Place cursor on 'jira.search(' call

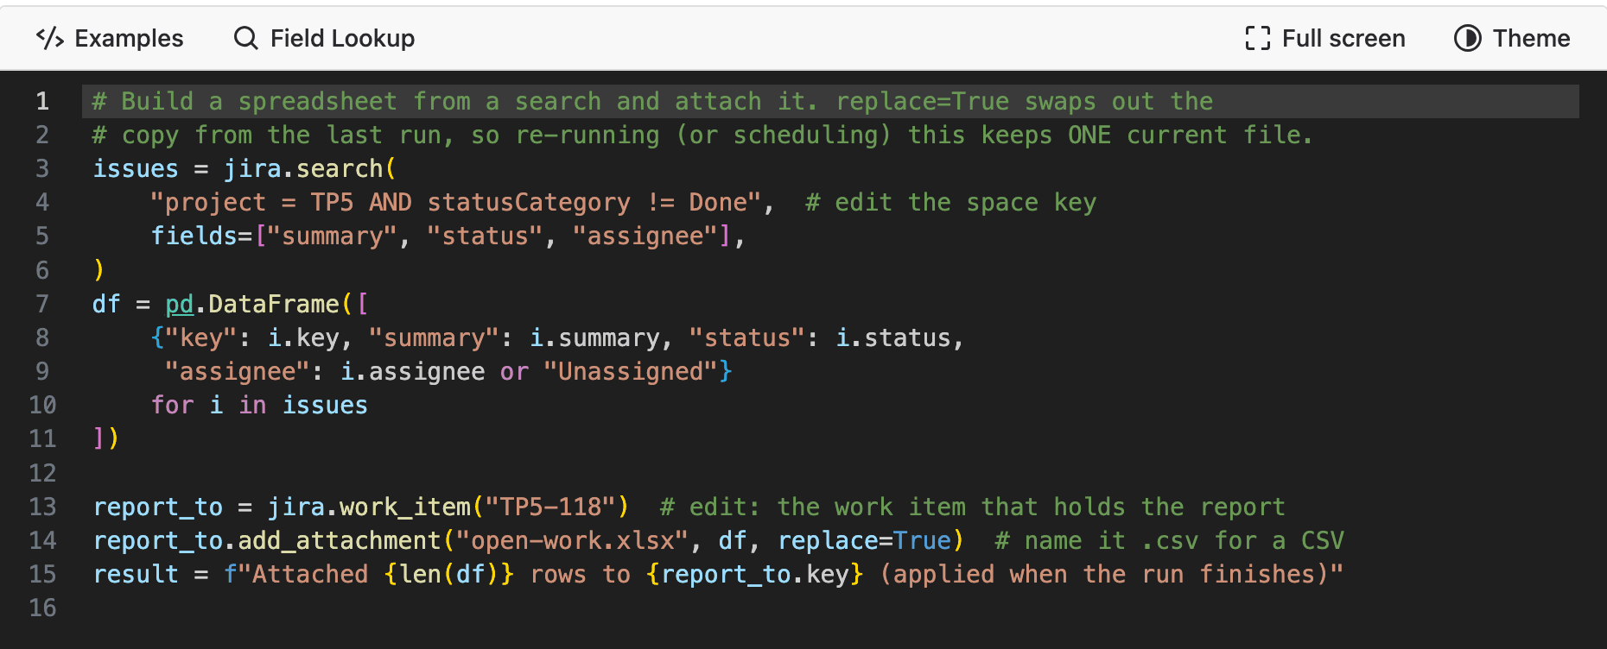(309, 169)
